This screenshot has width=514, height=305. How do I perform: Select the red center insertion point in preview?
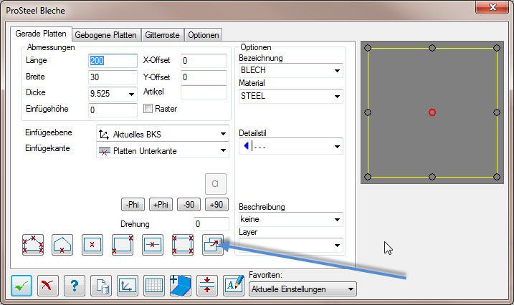click(432, 112)
